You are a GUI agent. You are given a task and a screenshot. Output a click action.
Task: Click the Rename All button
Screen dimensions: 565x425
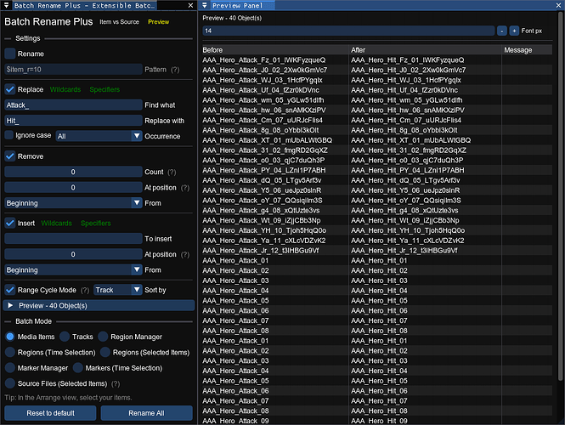pyautogui.click(x=146, y=413)
